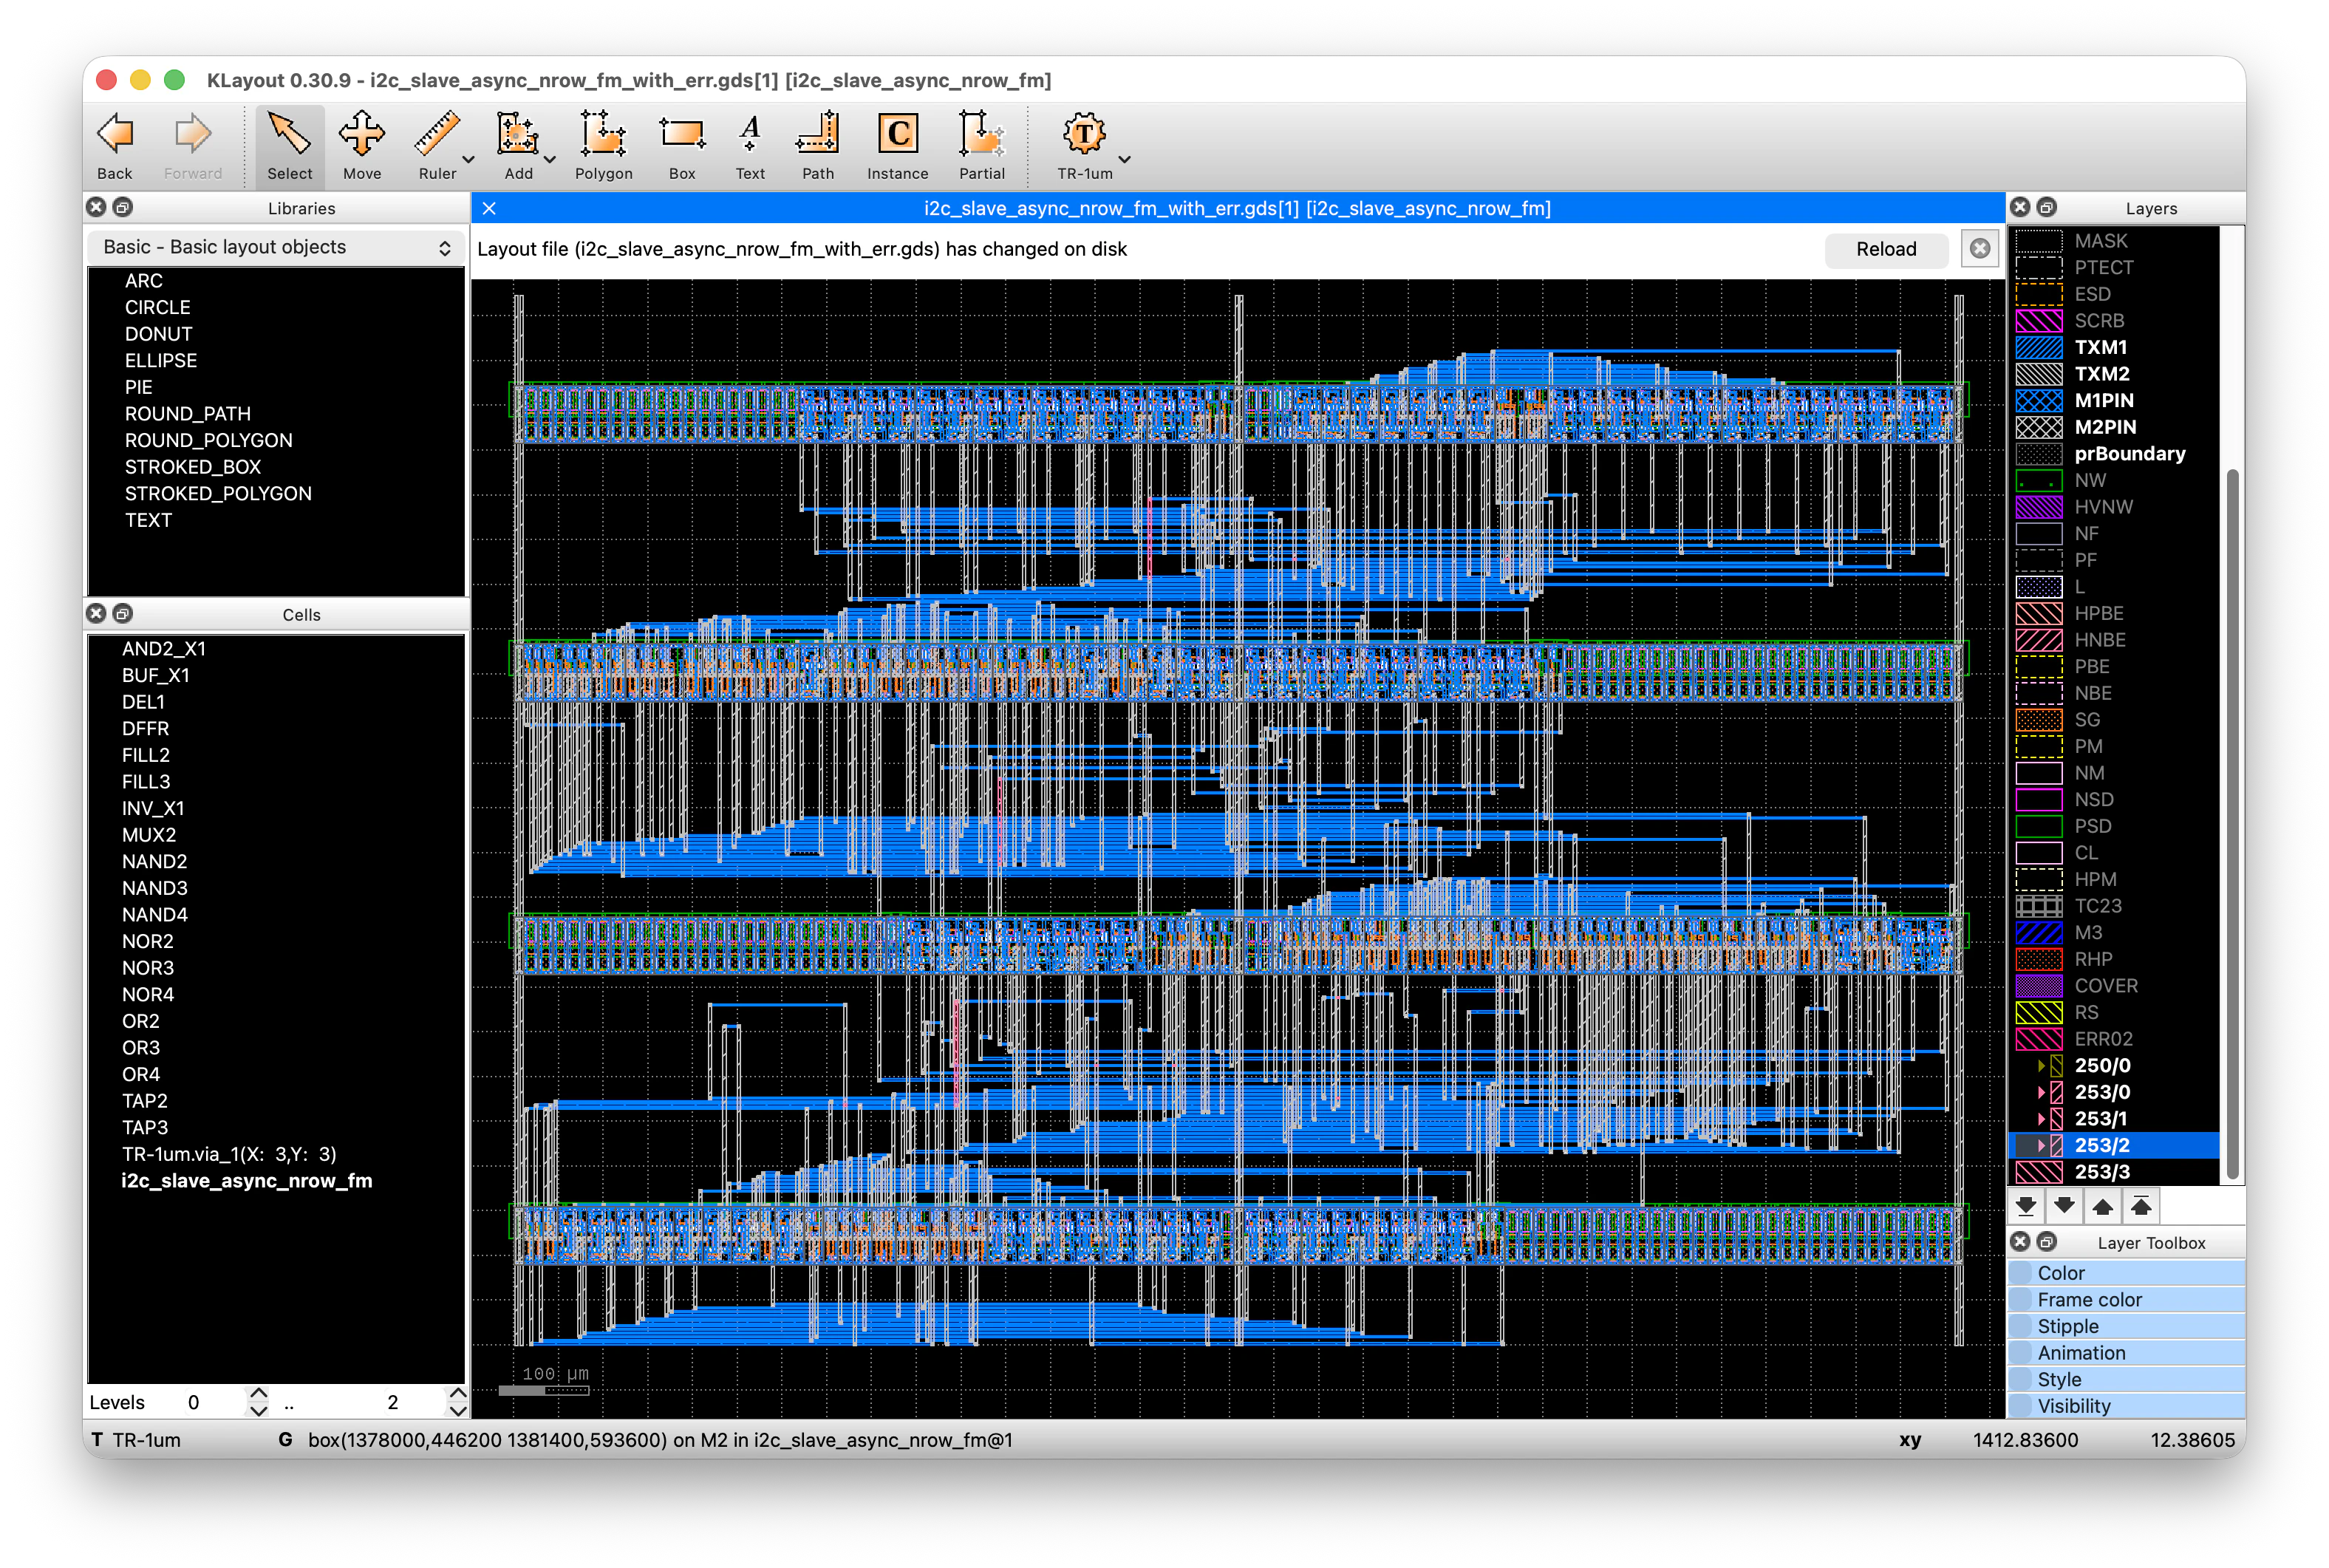The image size is (2329, 1568).
Task: Select the ERR02 layer entry
Action: 2115,1039
